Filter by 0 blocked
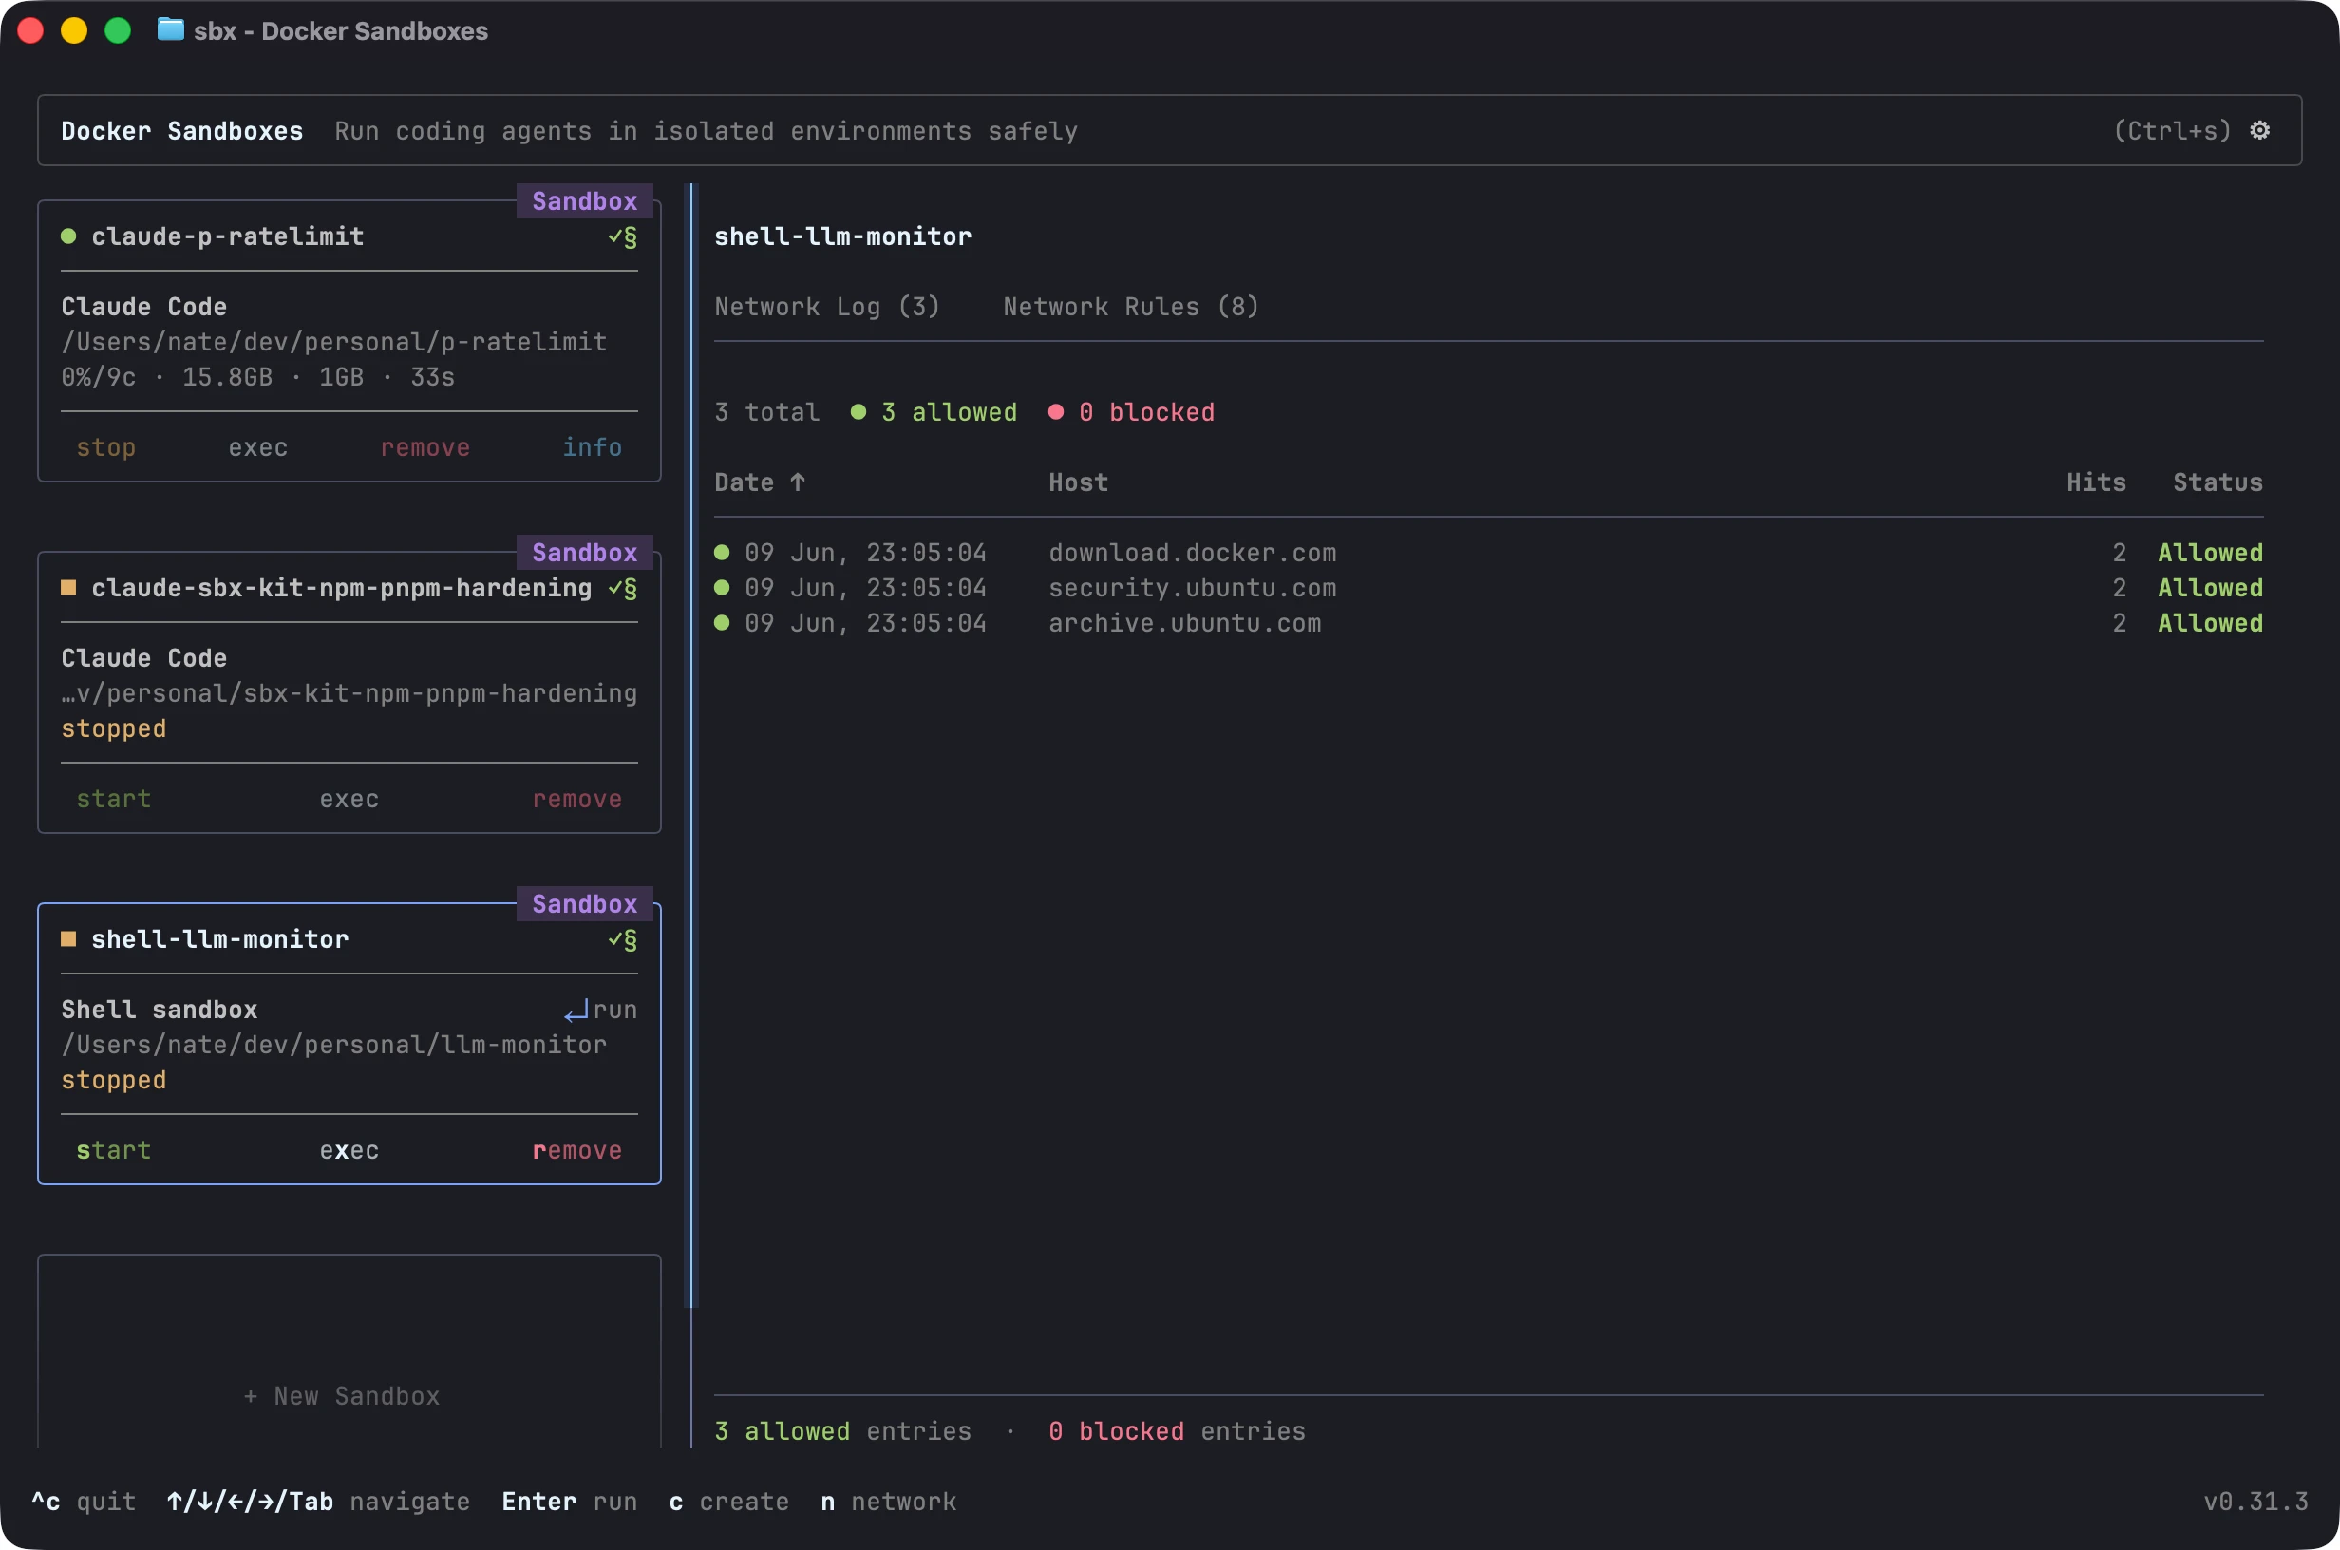The image size is (2340, 1550). [1146, 412]
